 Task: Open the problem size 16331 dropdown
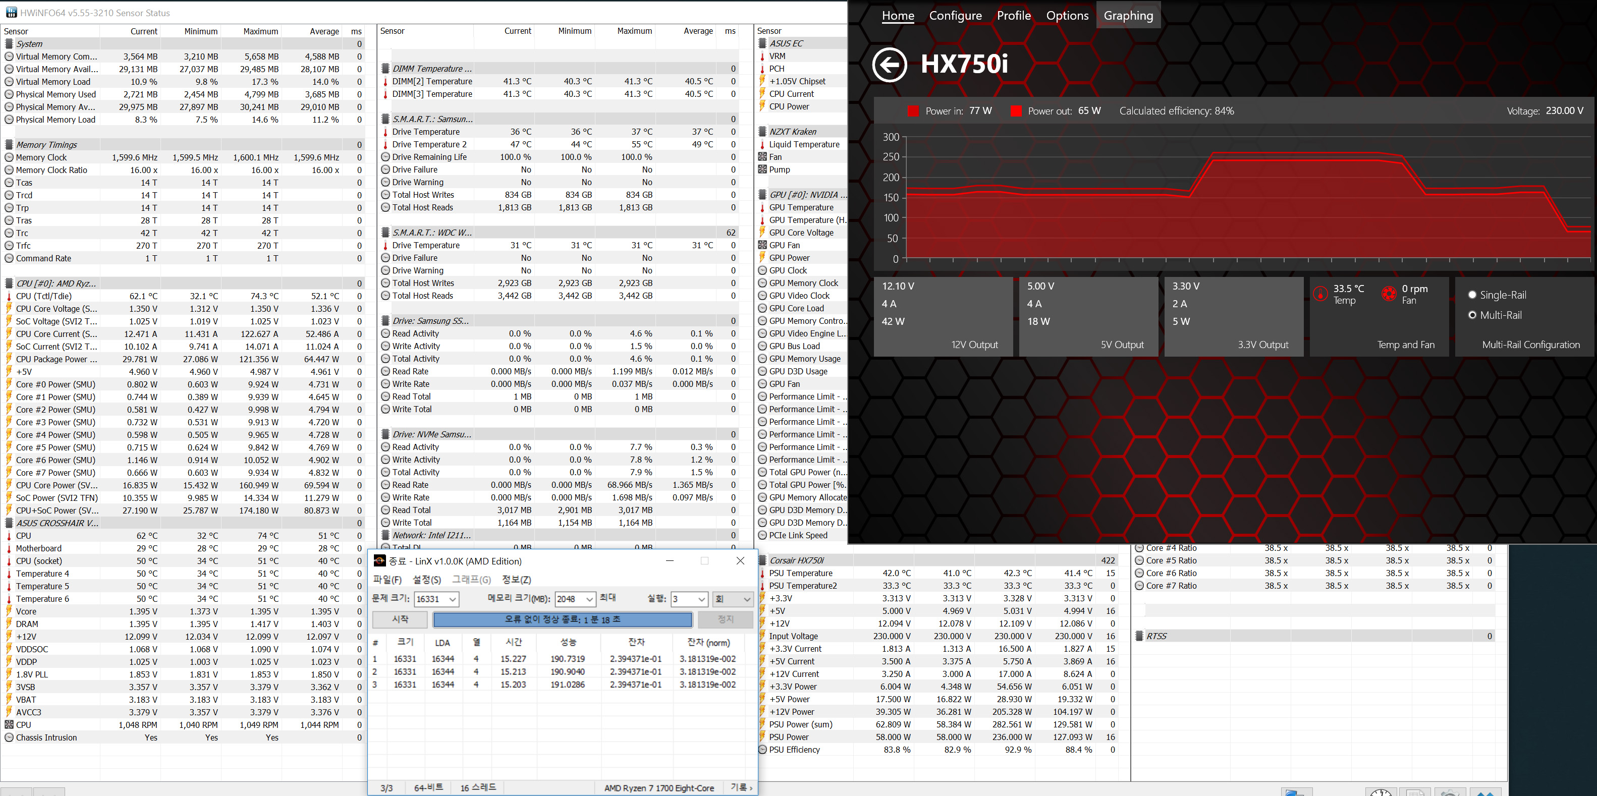[x=453, y=599]
